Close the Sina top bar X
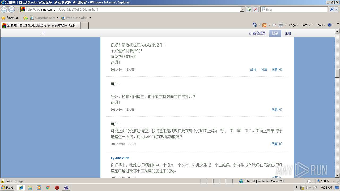Screen dimensions: 340x191 pos(43,33)
